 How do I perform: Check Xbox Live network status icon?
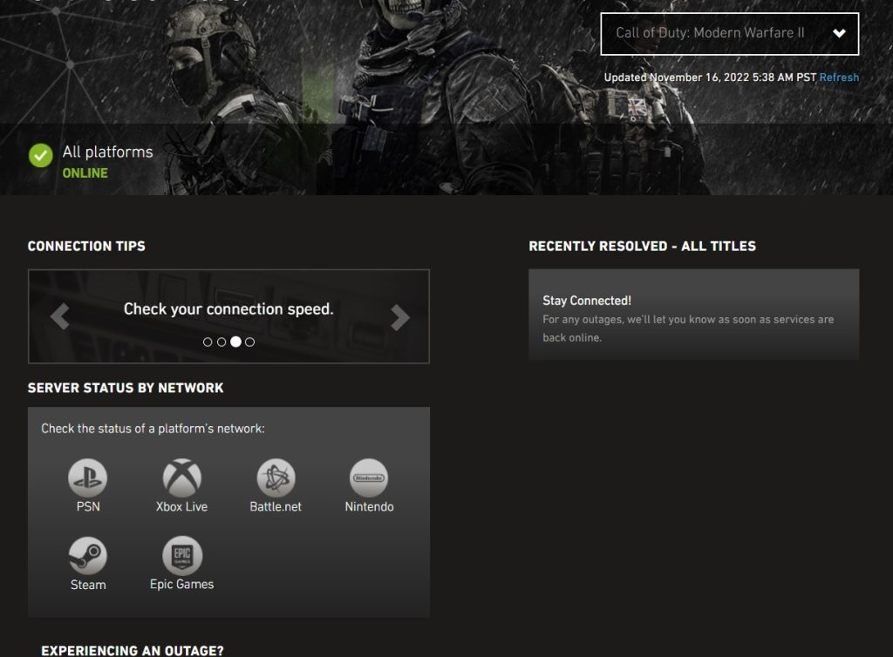[181, 478]
